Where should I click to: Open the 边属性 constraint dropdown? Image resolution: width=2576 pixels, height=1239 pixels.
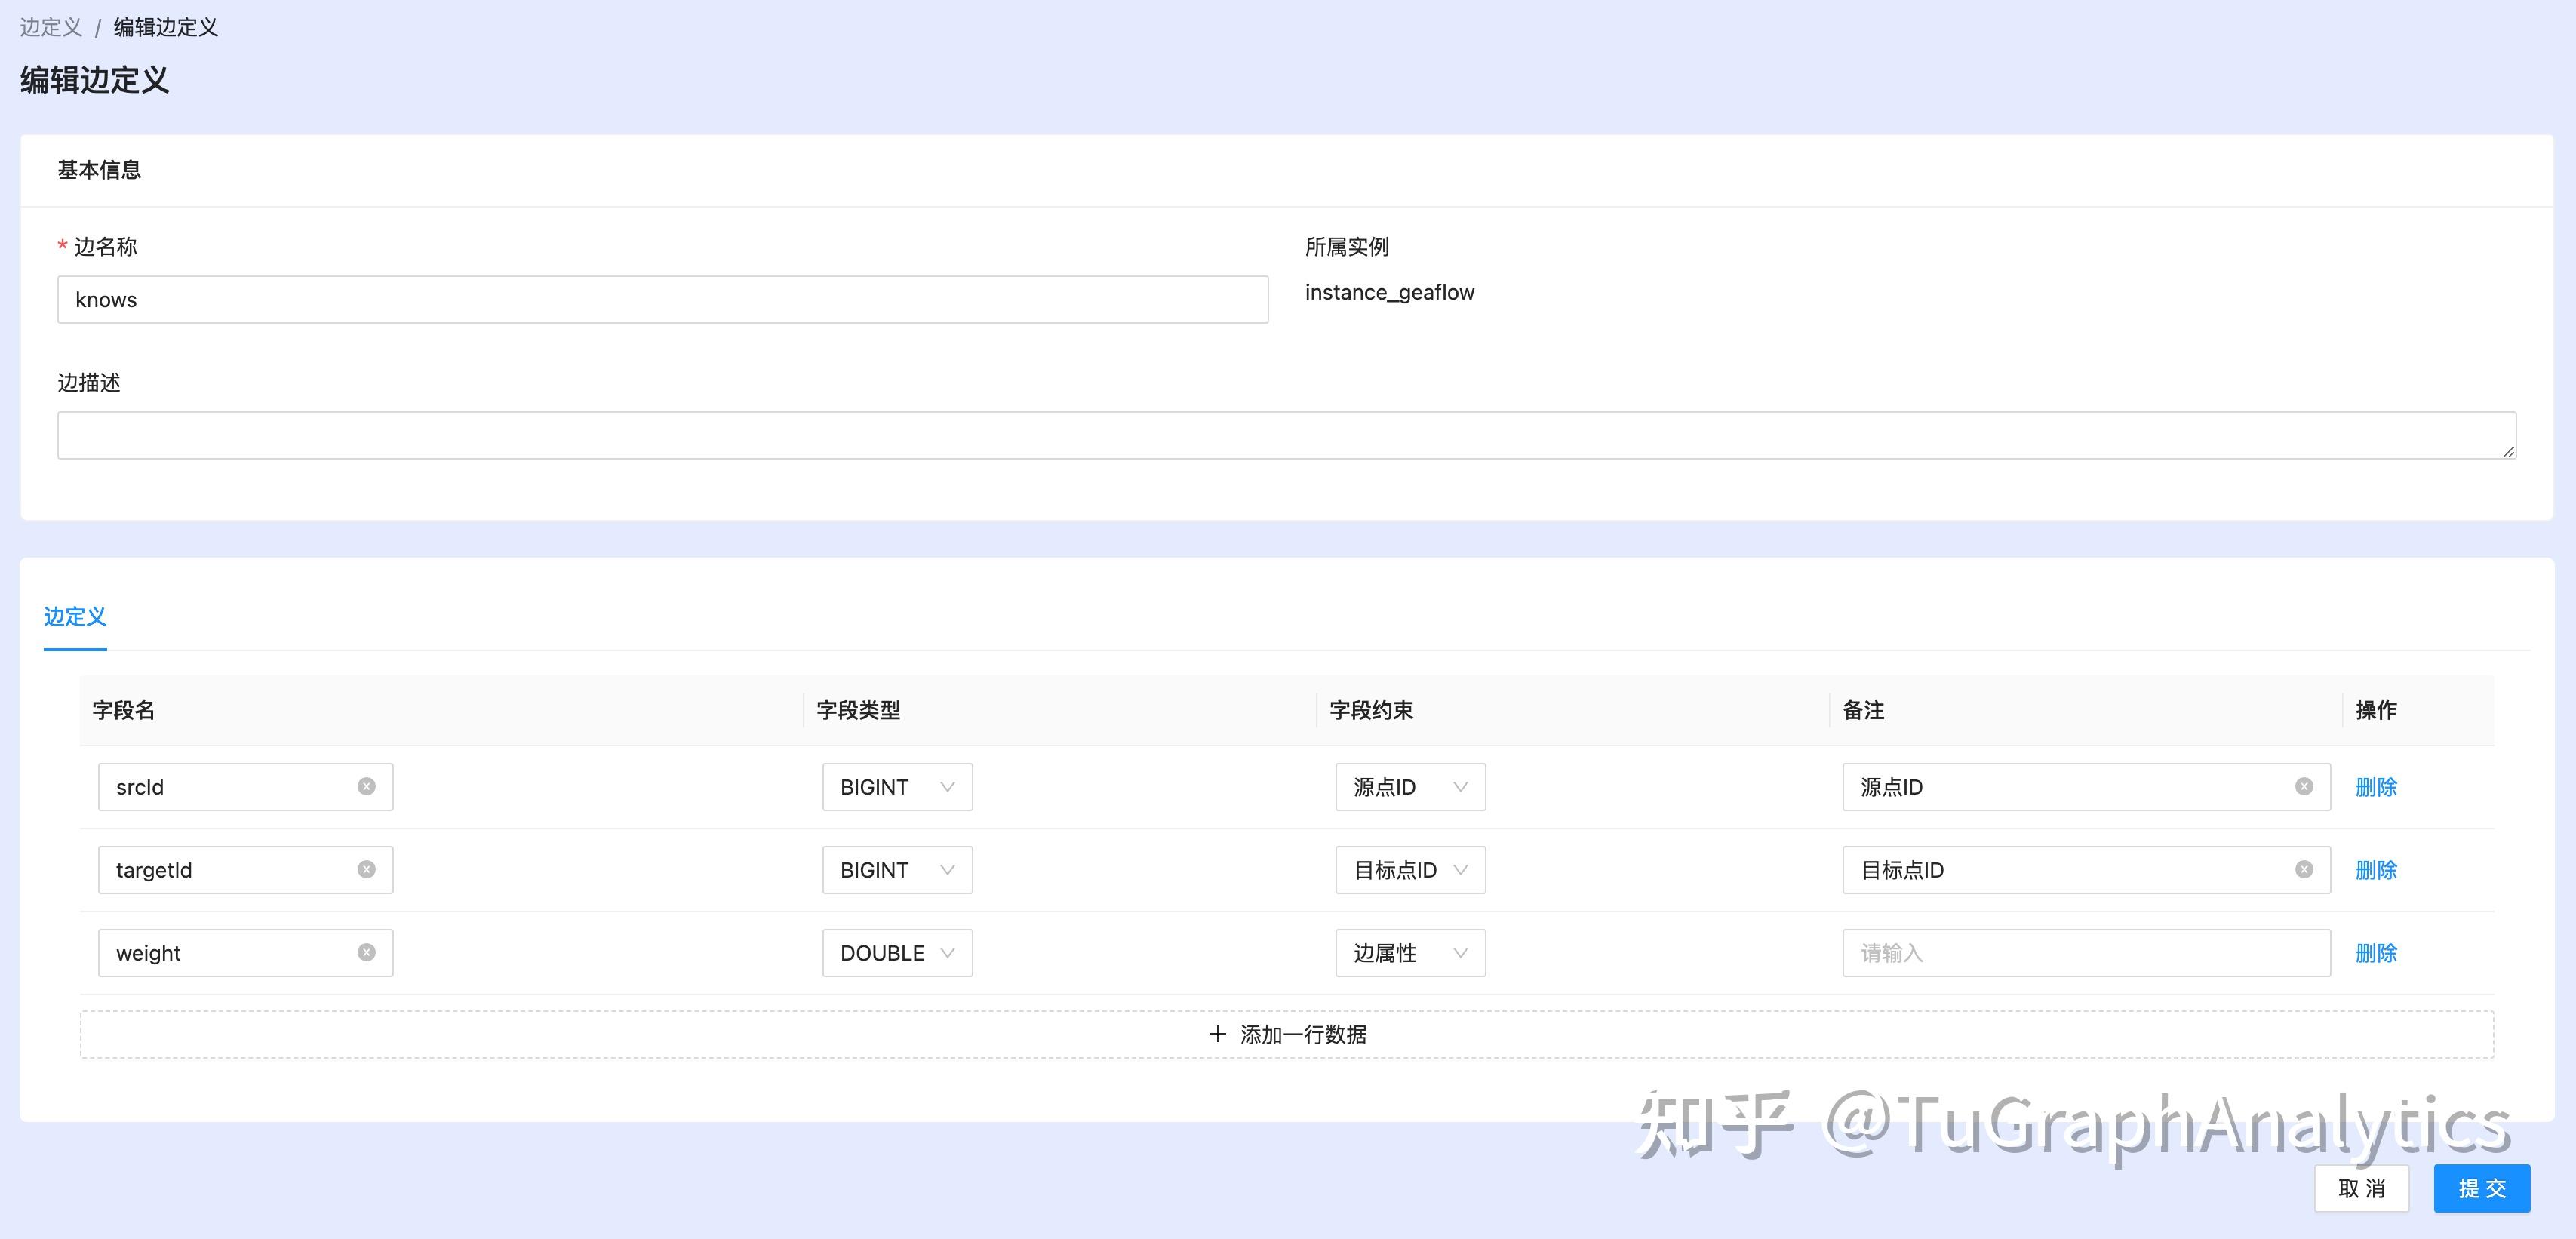click(1410, 953)
